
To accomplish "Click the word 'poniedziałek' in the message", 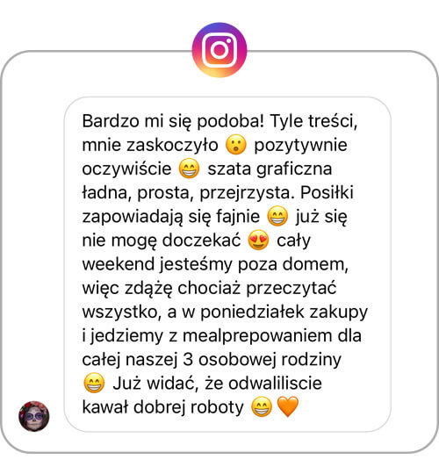I will pyautogui.click(x=253, y=312).
